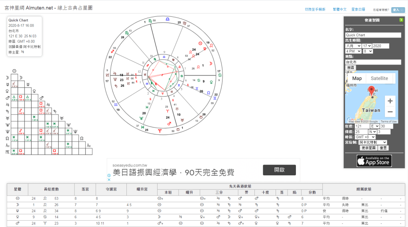This screenshot has width=408, height=227.
Task: Click the update chart button
Action: pos(369,147)
